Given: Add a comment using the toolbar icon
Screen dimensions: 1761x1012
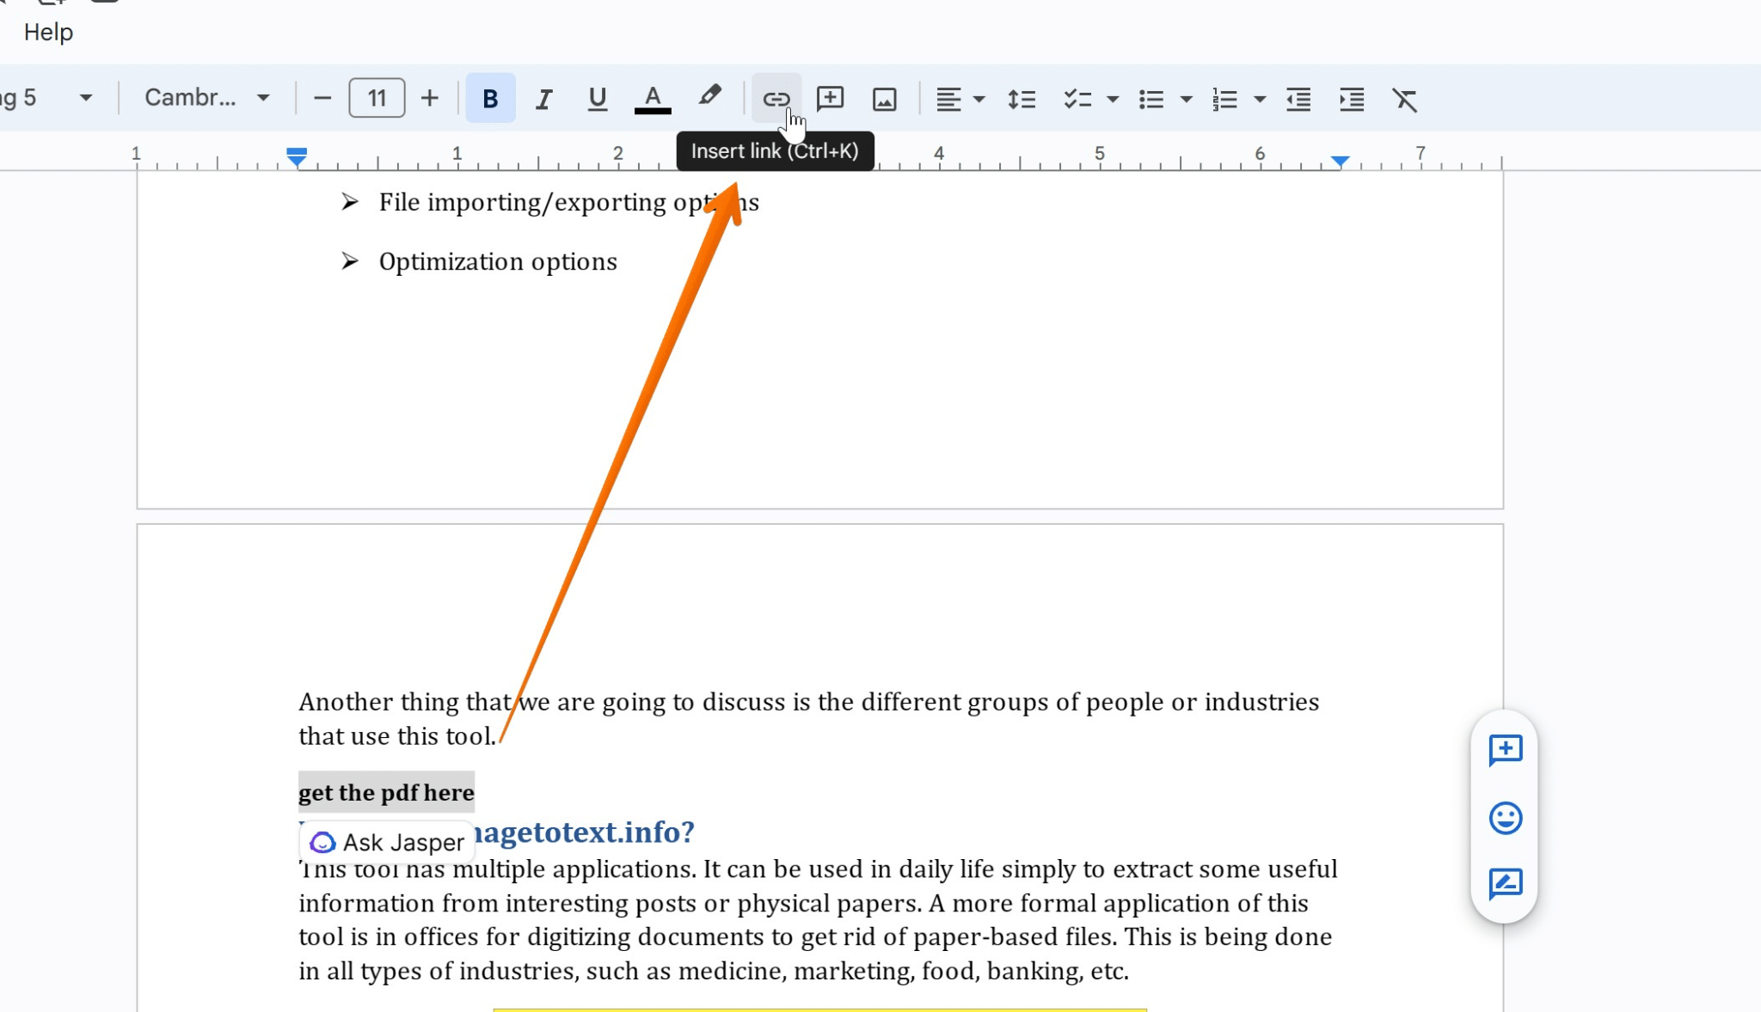Looking at the screenshot, I should point(830,98).
